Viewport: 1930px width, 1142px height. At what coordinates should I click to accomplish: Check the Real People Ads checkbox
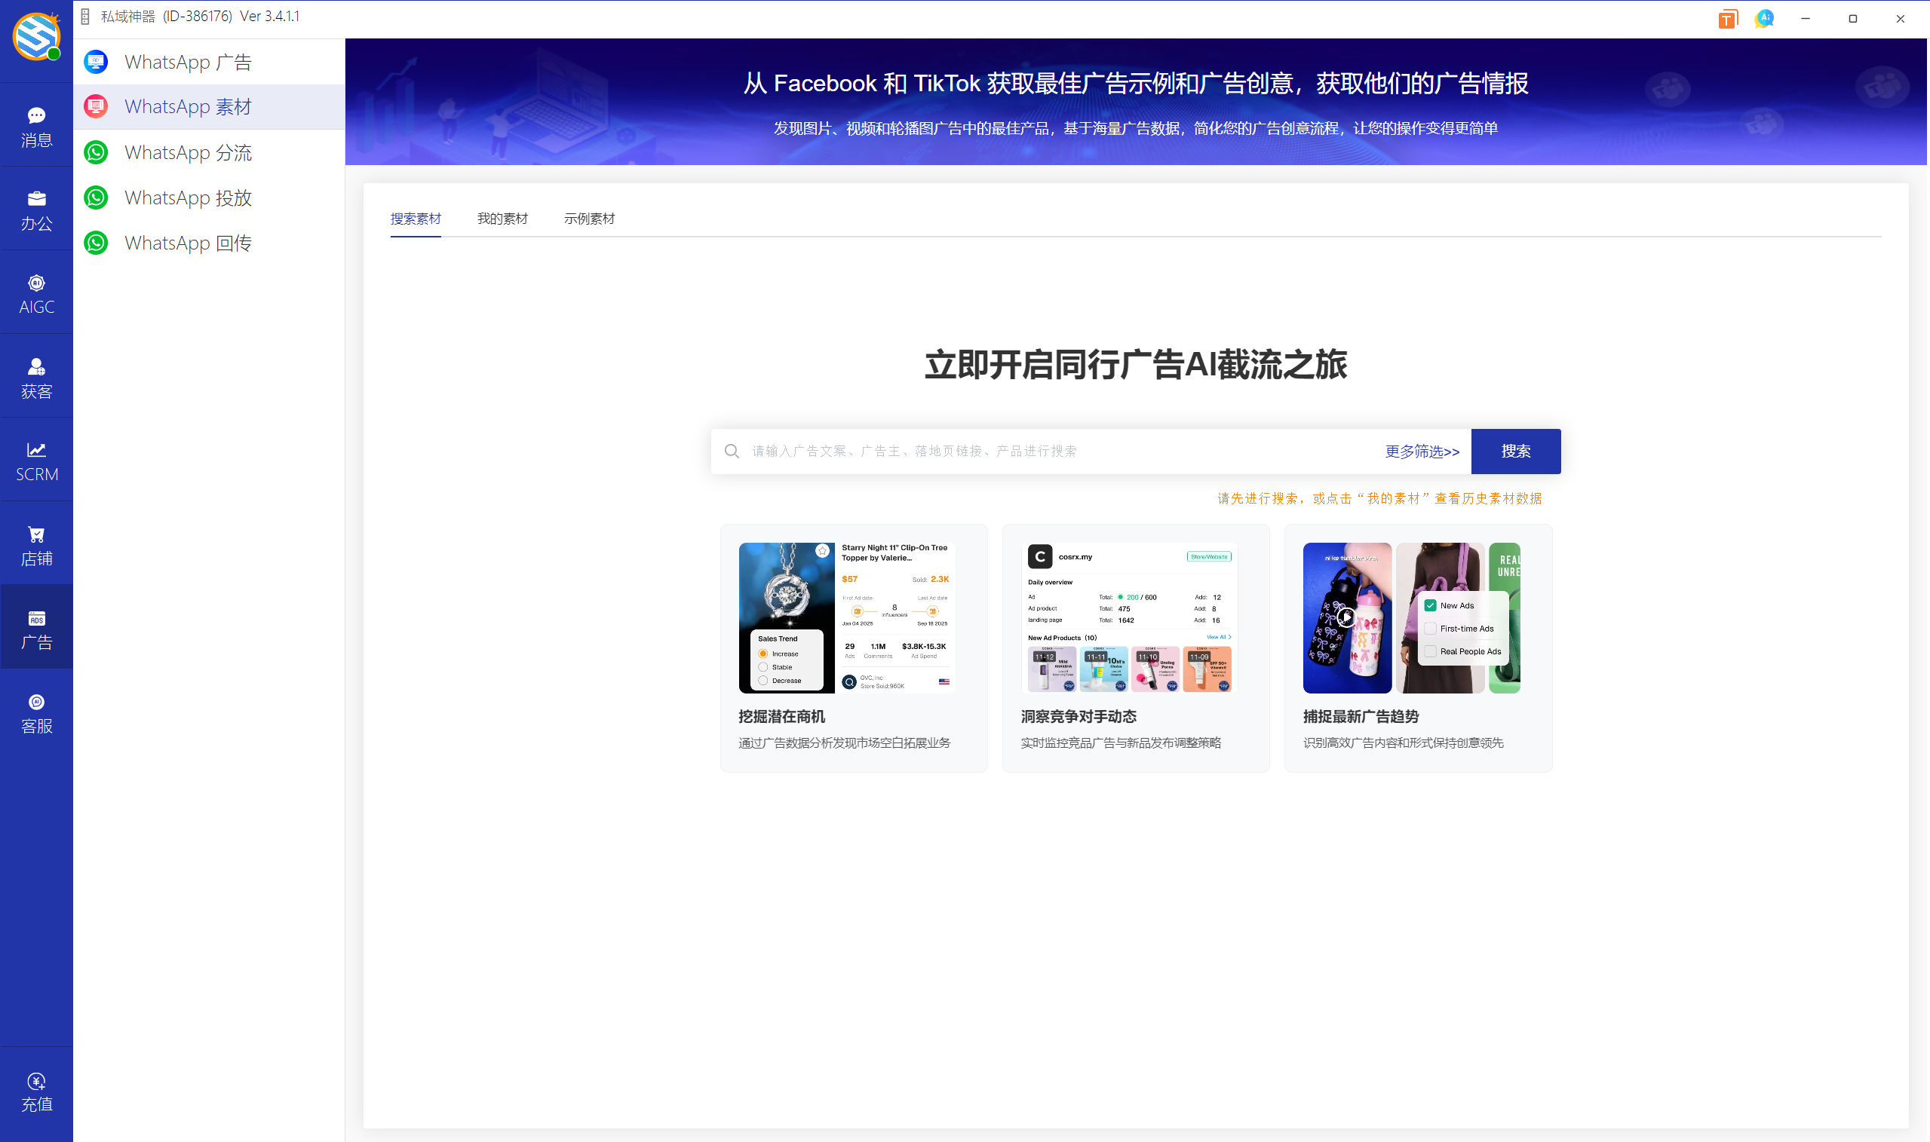click(1431, 651)
